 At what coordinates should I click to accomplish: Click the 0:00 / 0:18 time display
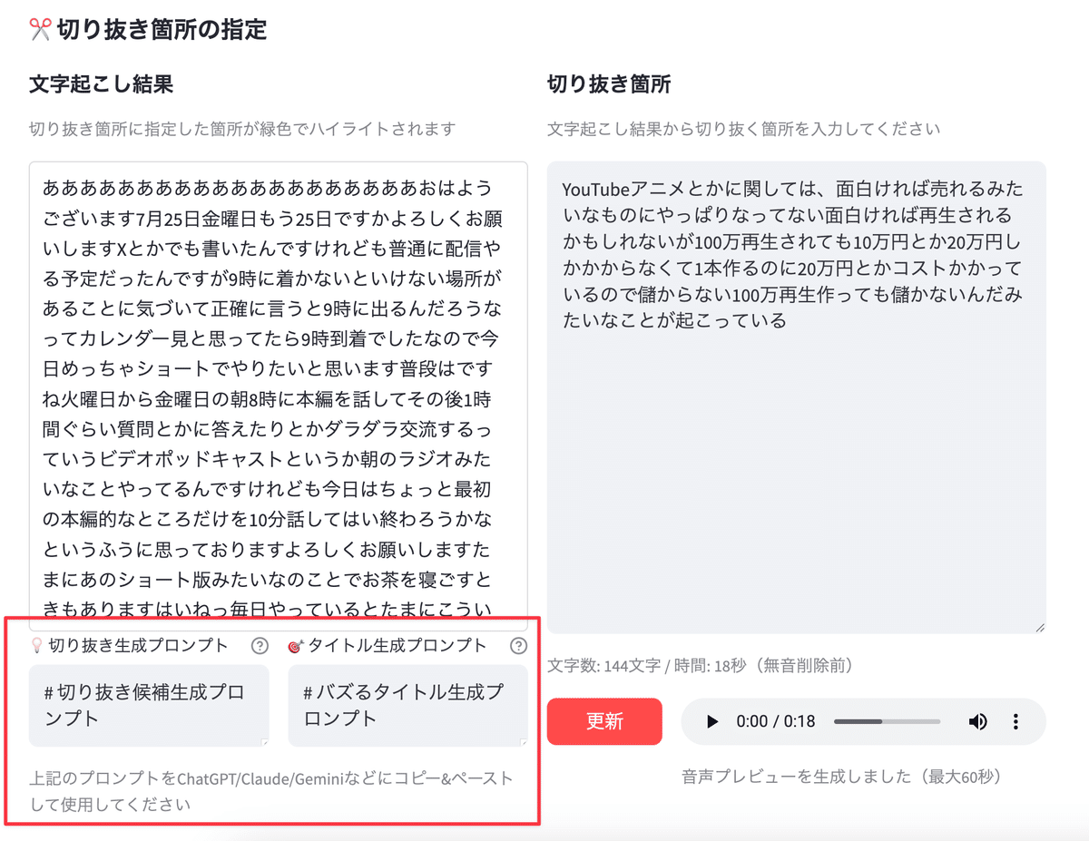point(776,721)
